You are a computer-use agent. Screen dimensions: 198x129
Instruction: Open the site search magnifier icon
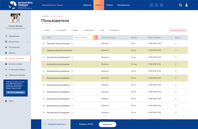click(x=180, y=5)
